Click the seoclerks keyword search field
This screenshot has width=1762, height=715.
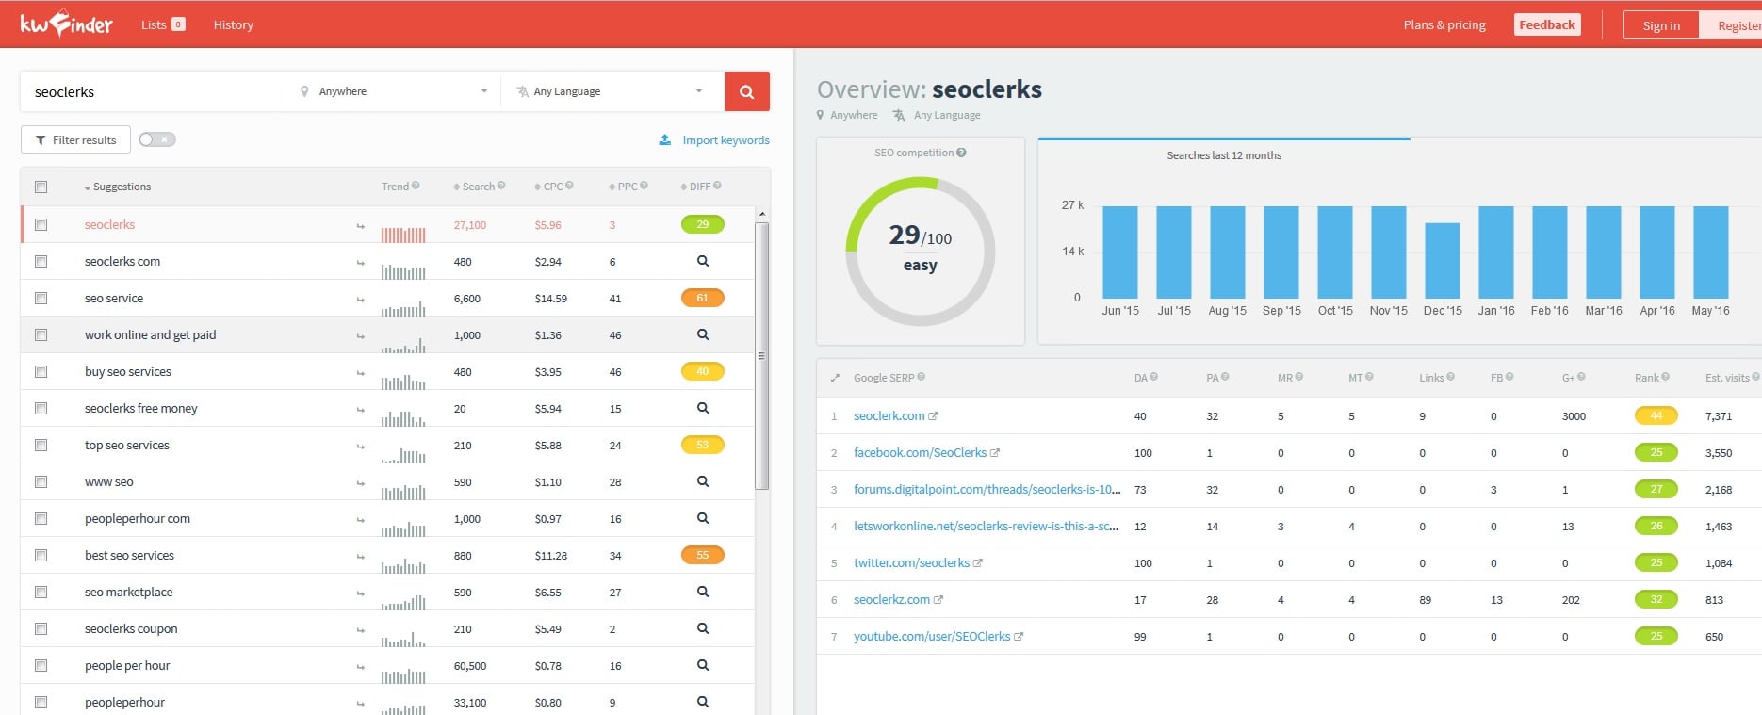coord(153,91)
